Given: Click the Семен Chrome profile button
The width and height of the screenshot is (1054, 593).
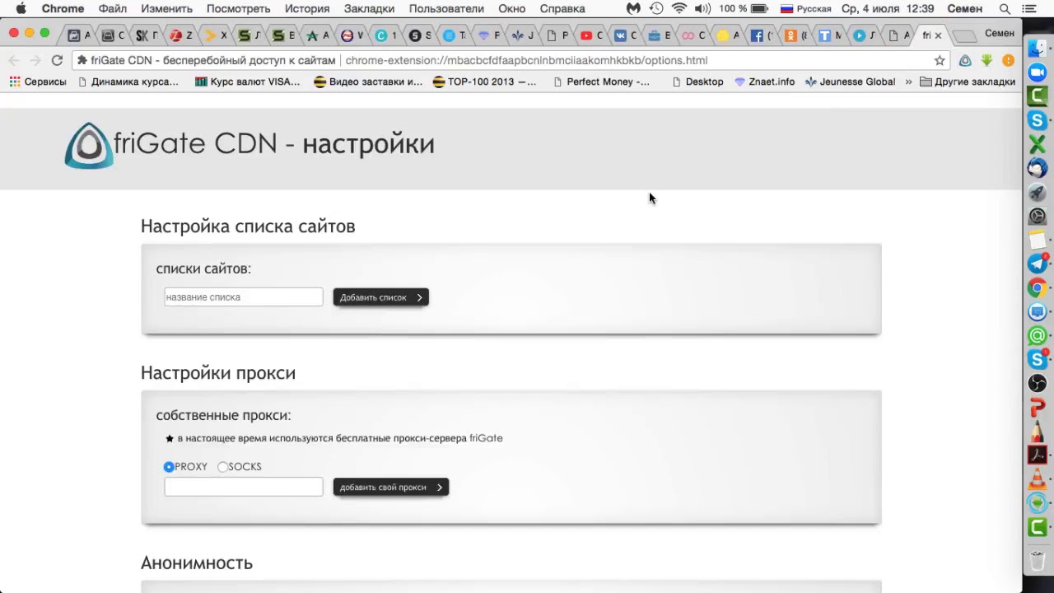Looking at the screenshot, I should [x=1000, y=34].
